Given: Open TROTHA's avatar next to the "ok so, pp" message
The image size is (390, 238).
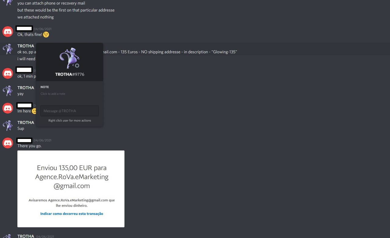Looking at the screenshot, I should click(8, 49).
